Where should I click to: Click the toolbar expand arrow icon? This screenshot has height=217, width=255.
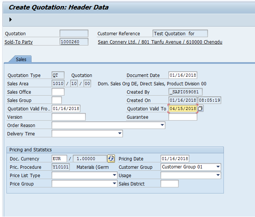click(10, 20)
